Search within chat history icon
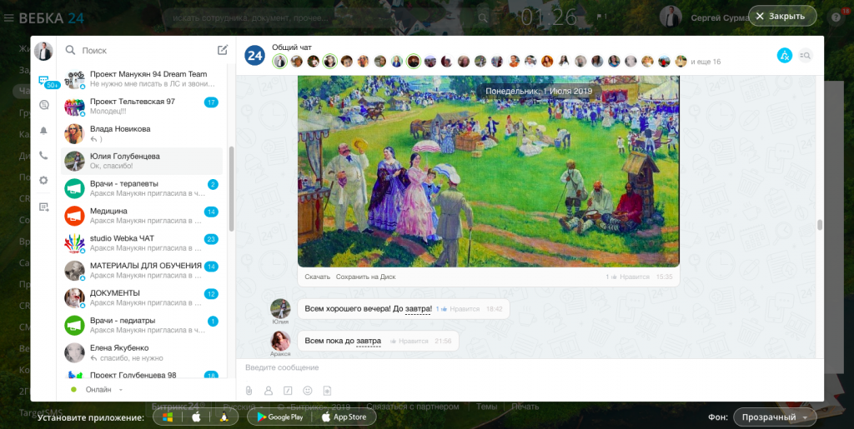854x429 pixels. pos(805,55)
